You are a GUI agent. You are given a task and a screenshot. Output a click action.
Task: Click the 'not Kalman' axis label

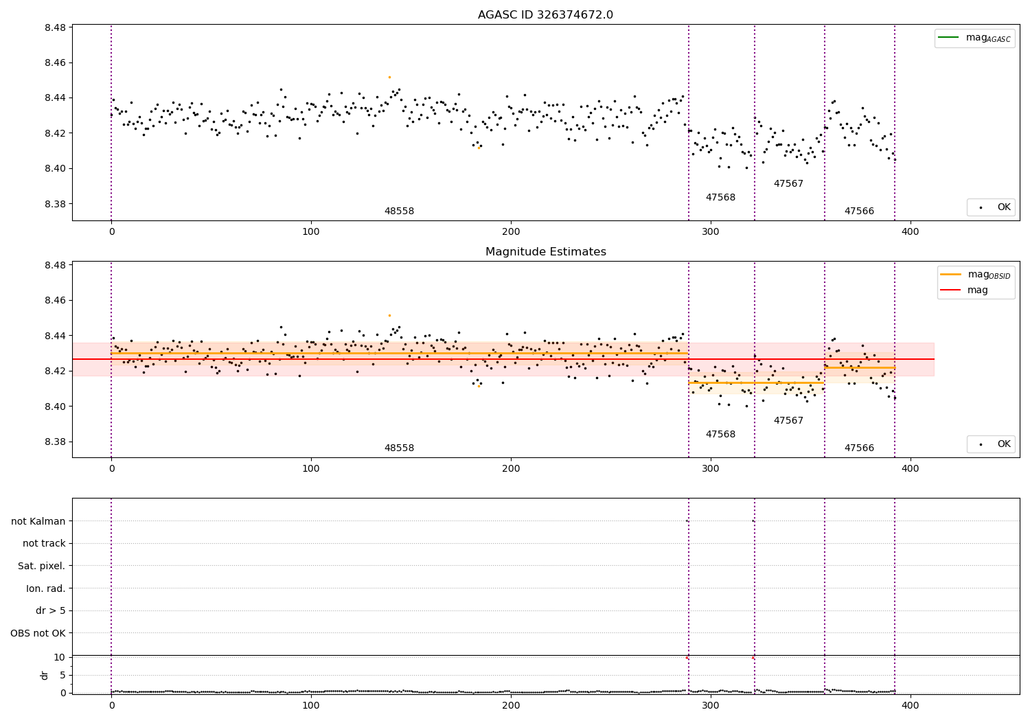point(38,521)
